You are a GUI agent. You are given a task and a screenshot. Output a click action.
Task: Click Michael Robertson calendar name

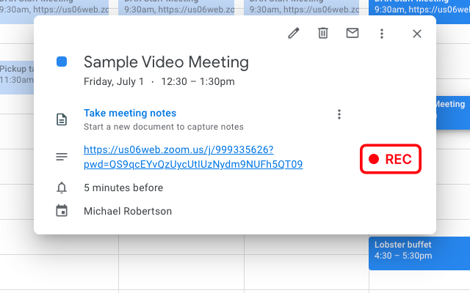click(x=128, y=211)
